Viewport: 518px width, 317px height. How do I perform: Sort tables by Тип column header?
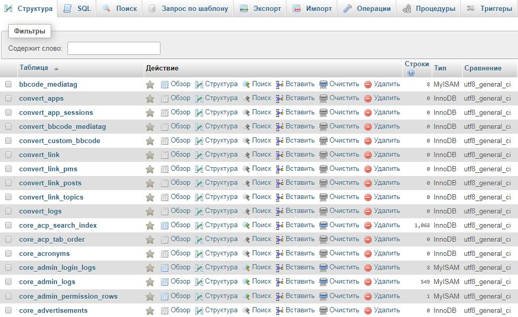coord(440,68)
